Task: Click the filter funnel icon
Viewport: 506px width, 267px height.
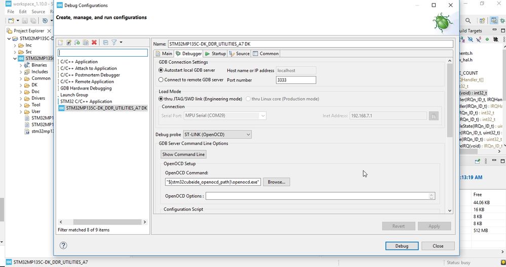Action: click(x=114, y=42)
